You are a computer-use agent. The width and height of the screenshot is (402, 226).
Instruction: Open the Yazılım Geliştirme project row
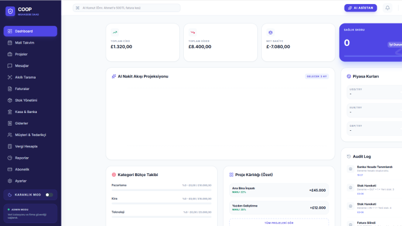click(x=279, y=208)
